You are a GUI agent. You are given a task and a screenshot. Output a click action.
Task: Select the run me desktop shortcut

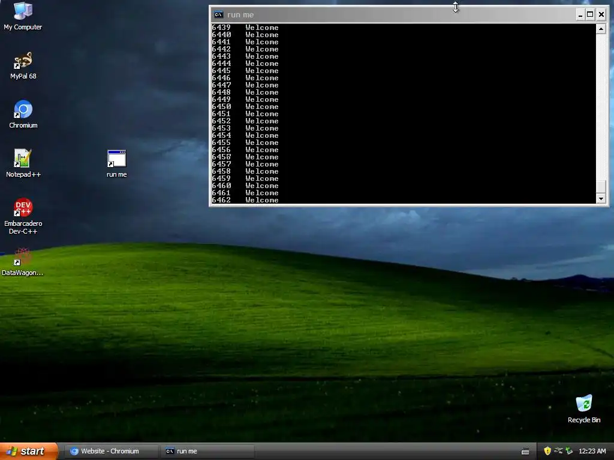click(117, 164)
